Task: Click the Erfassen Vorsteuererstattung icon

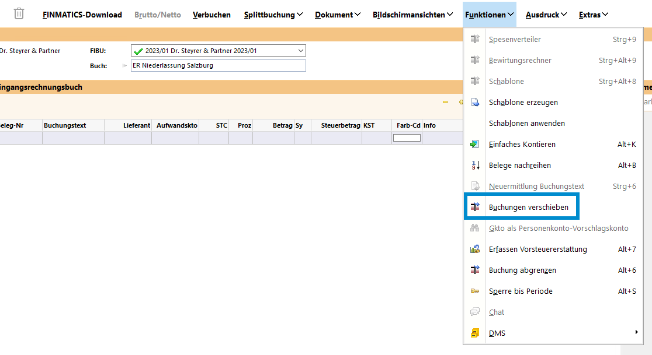Action: [475, 249]
